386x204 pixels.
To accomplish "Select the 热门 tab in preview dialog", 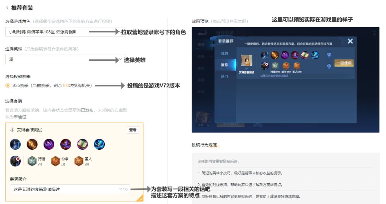I will (224, 76).
